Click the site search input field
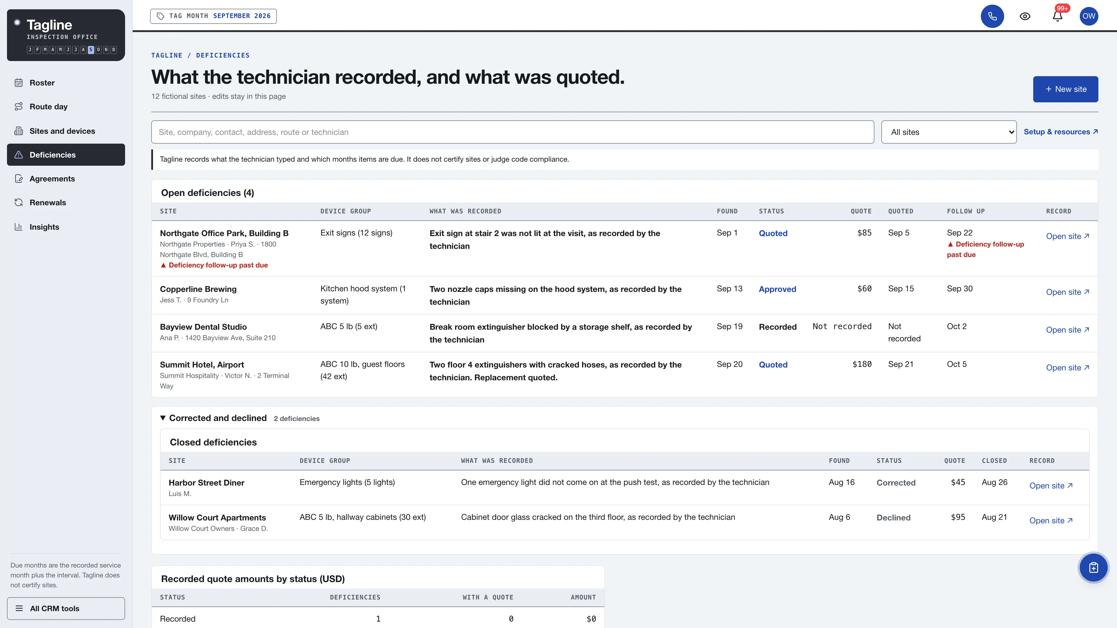Screen dimensions: 1117x628 tap(512, 132)
